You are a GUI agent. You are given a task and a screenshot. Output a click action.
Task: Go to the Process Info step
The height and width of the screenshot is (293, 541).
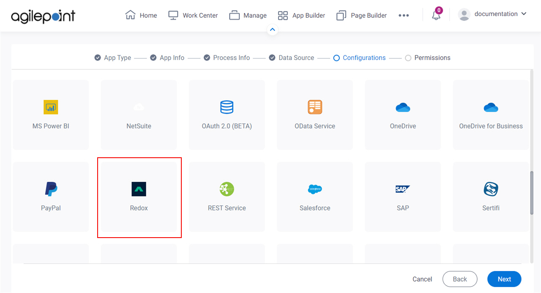[227, 58]
